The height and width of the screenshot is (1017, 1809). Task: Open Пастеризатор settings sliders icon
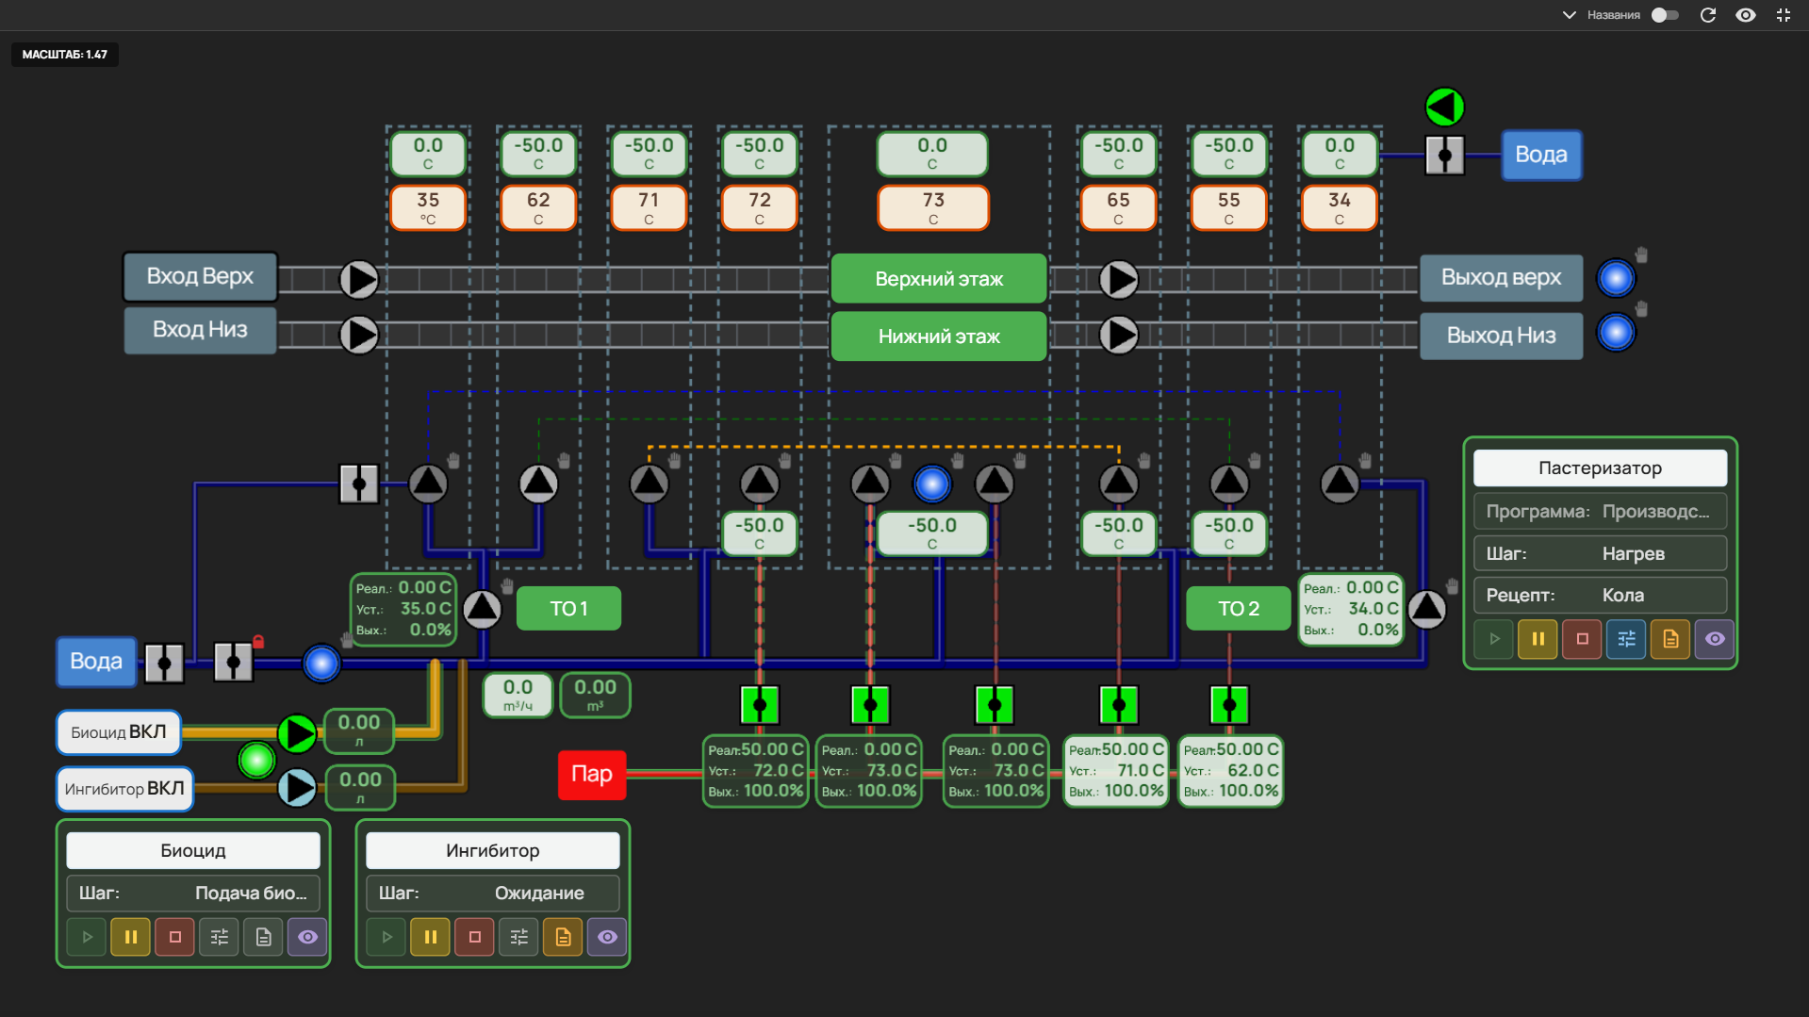pyautogui.click(x=1626, y=639)
